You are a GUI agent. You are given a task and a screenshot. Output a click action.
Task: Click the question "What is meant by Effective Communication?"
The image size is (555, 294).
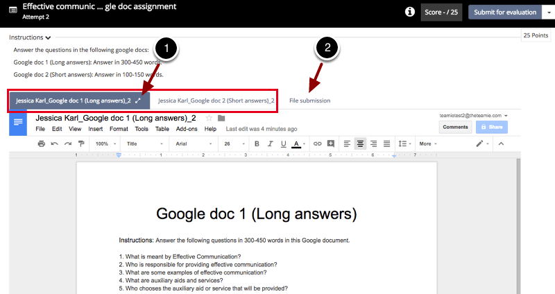point(183,257)
